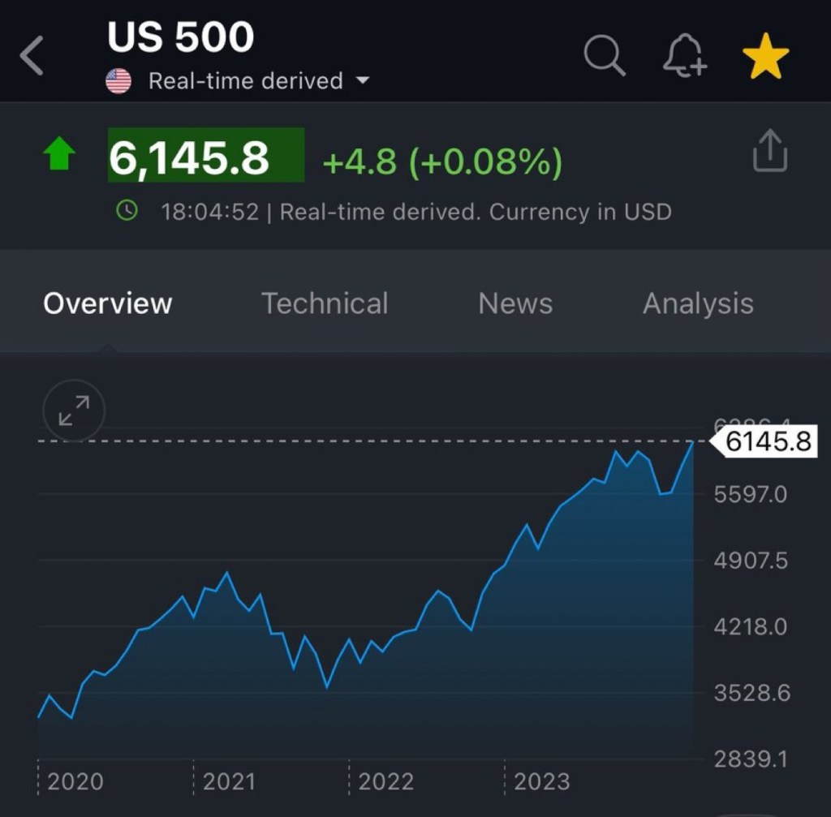The width and height of the screenshot is (831, 817).
Task: Tap the US 500 title
Action: [x=181, y=37]
